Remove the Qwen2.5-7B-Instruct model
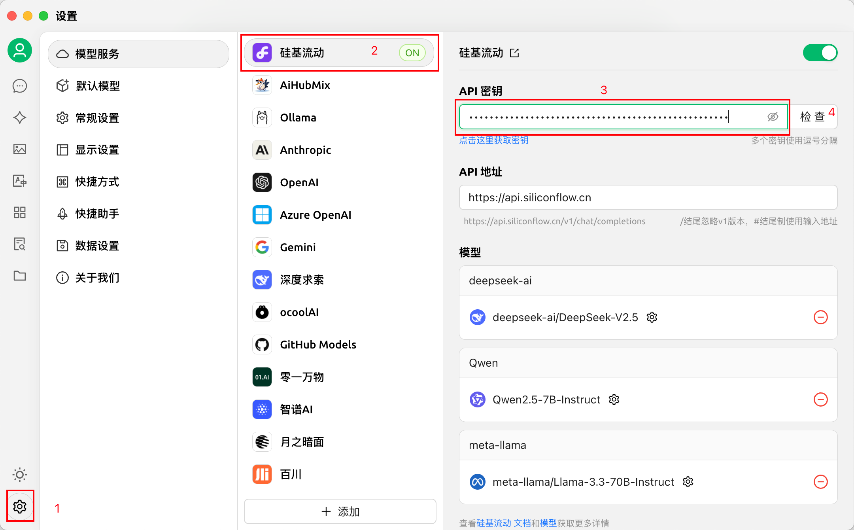The image size is (854, 530). point(820,399)
